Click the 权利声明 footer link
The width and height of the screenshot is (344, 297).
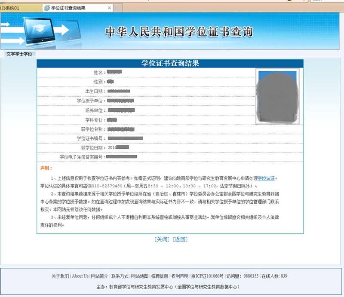coord(179,276)
